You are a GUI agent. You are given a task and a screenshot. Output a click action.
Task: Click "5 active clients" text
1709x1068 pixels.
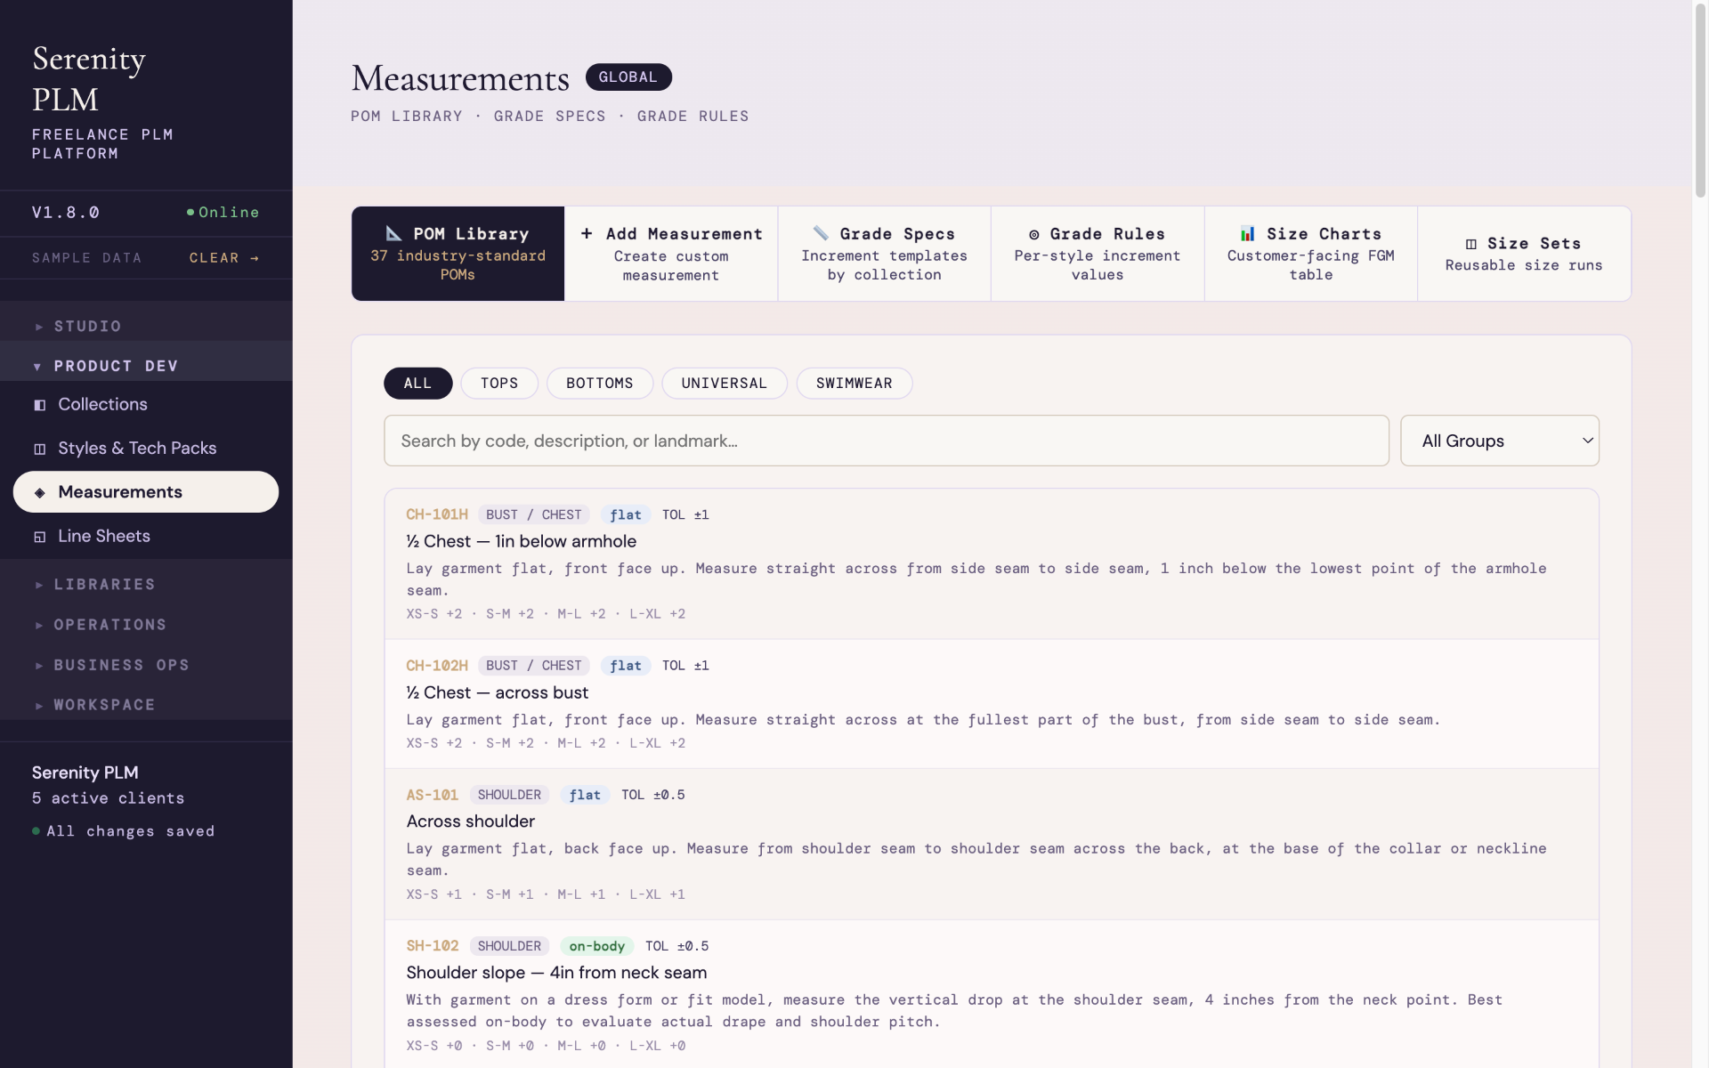coord(109,798)
